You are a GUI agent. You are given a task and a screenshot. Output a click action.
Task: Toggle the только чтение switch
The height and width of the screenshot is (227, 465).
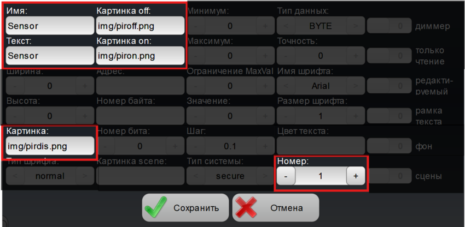tap(389, 56)
